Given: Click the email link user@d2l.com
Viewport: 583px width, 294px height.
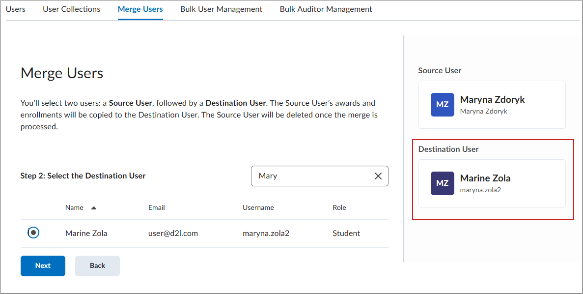Looking at the screenshot, I should (173, 233).
